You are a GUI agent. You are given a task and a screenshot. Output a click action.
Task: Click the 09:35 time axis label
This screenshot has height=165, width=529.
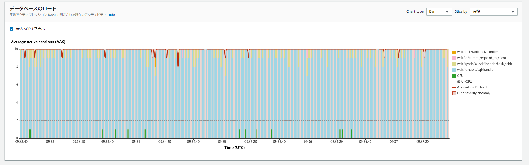tap(222, 142)
